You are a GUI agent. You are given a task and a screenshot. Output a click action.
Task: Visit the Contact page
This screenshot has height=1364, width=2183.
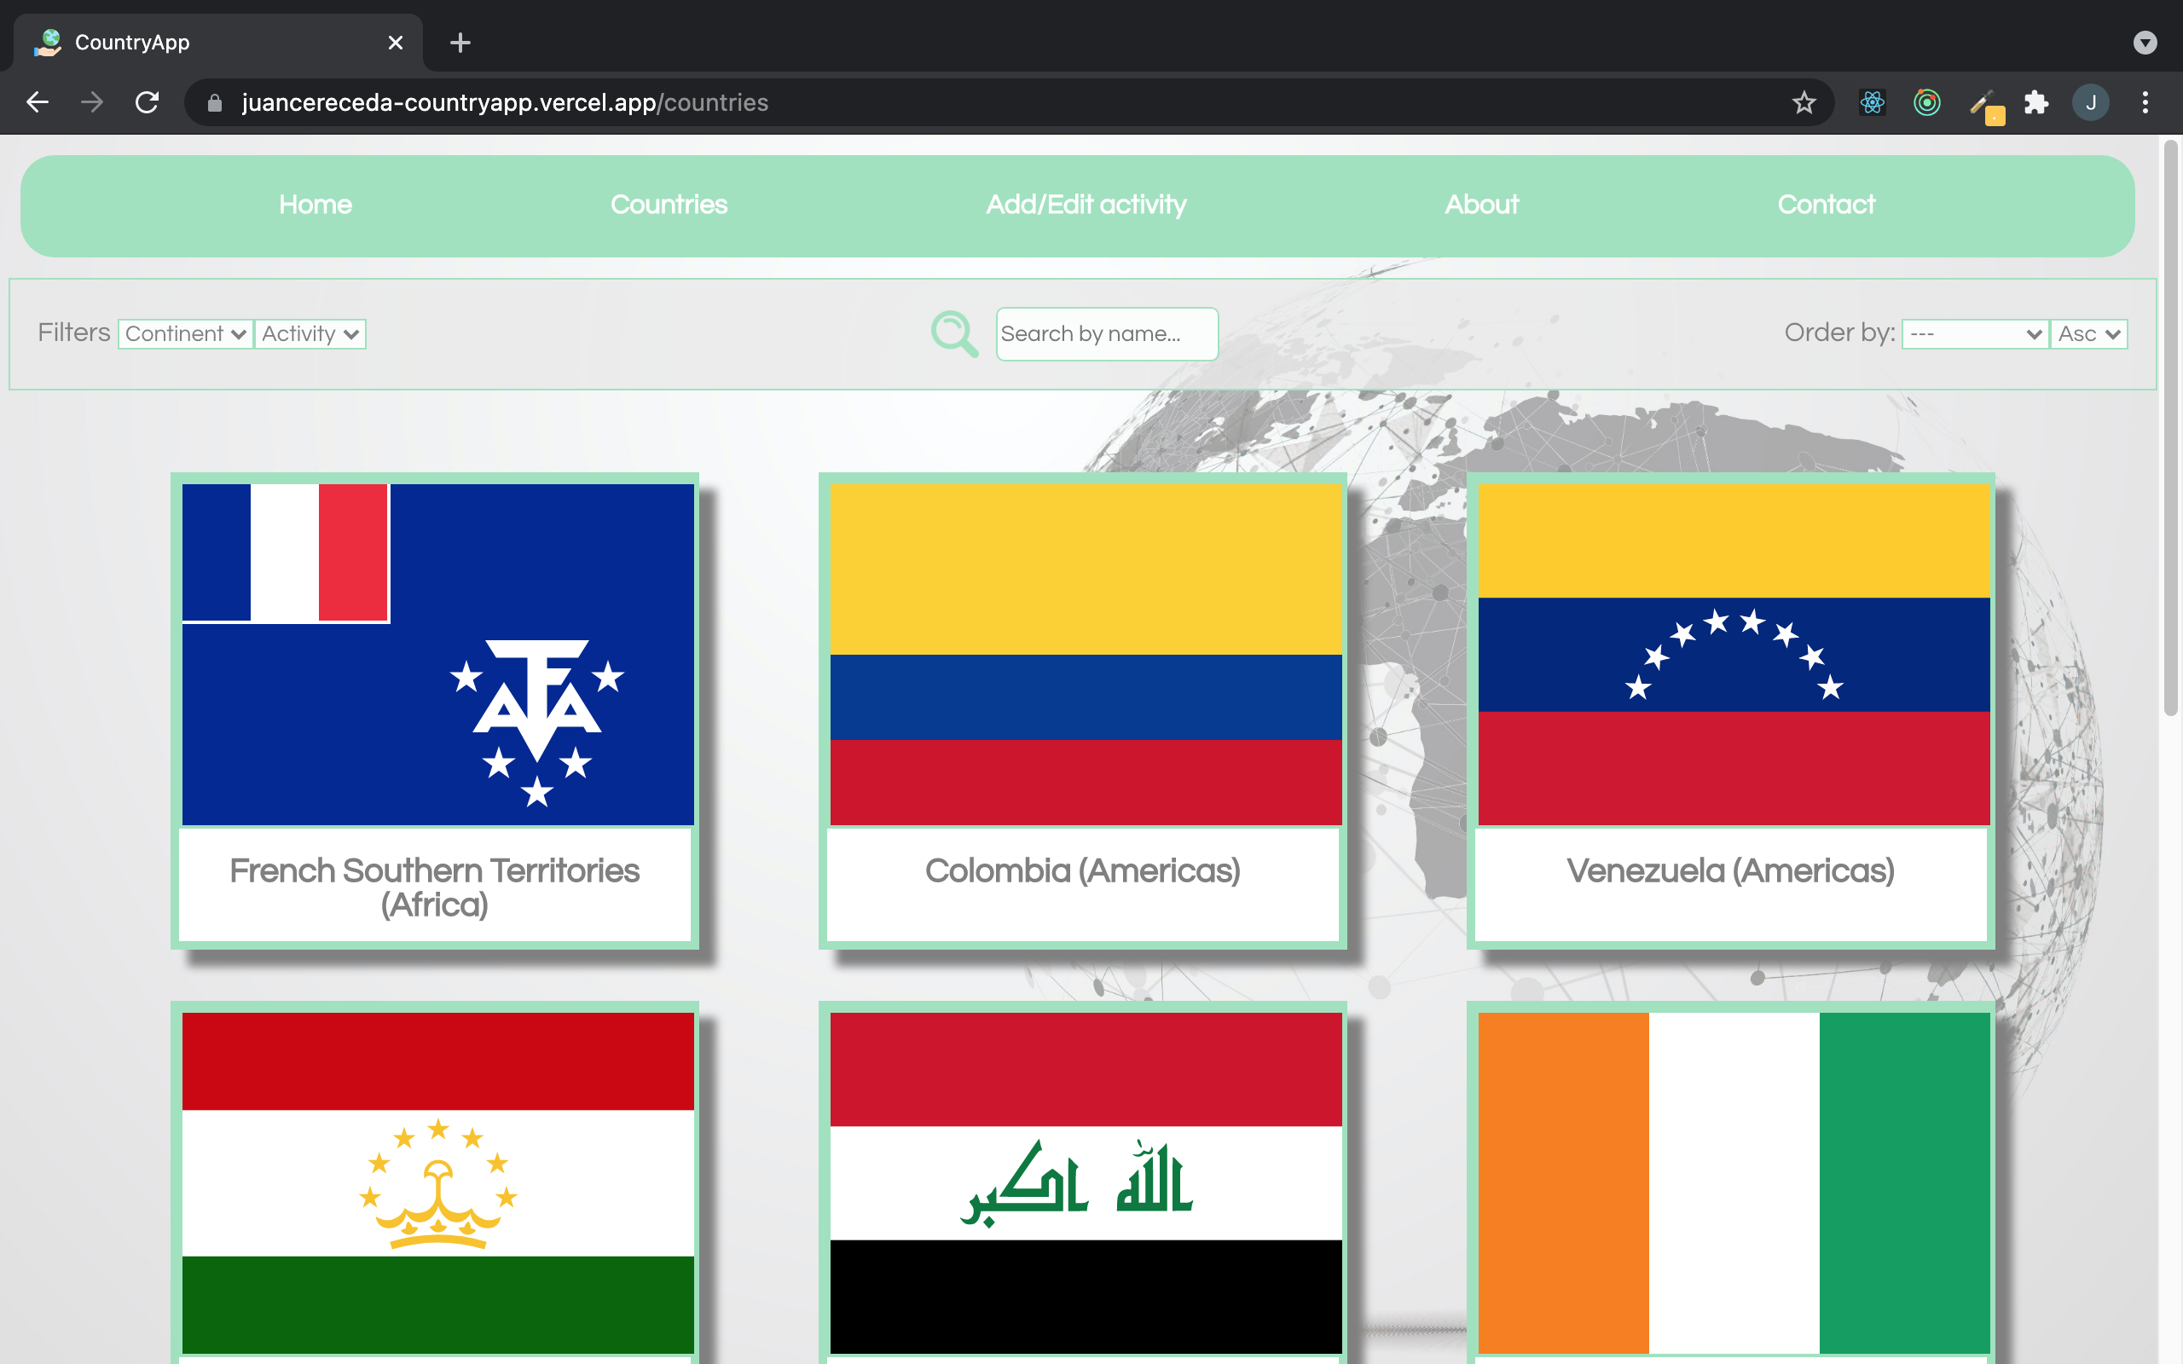click(1826, 205)
